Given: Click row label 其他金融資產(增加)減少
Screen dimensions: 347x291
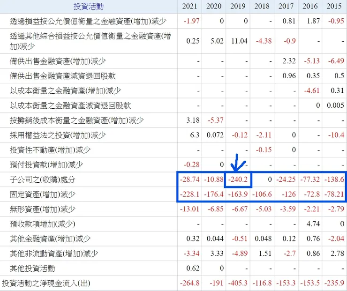Looking at the screenshot, I should [x=50, y=239].
